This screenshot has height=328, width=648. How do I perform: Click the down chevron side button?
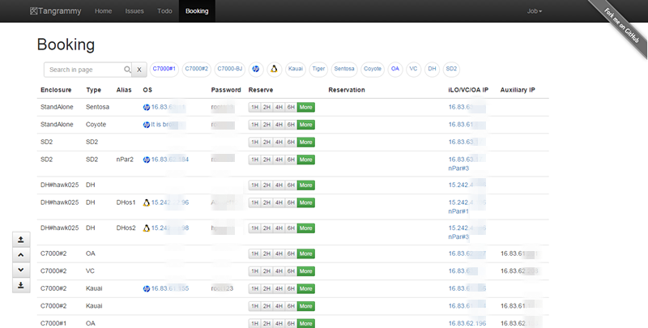point(21,270)
